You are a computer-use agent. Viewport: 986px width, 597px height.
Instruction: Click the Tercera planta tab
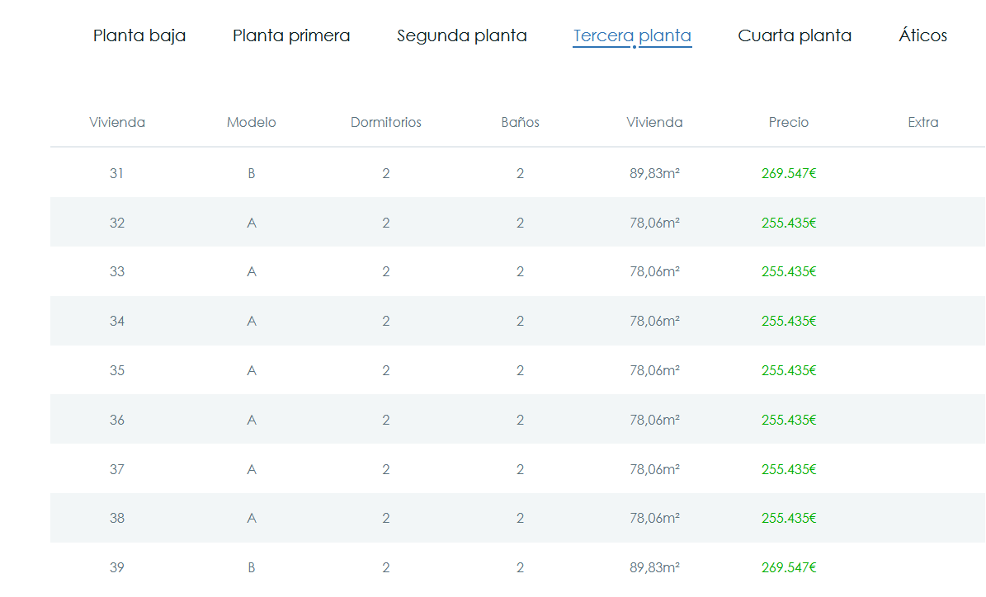click(x=632, y=36)
